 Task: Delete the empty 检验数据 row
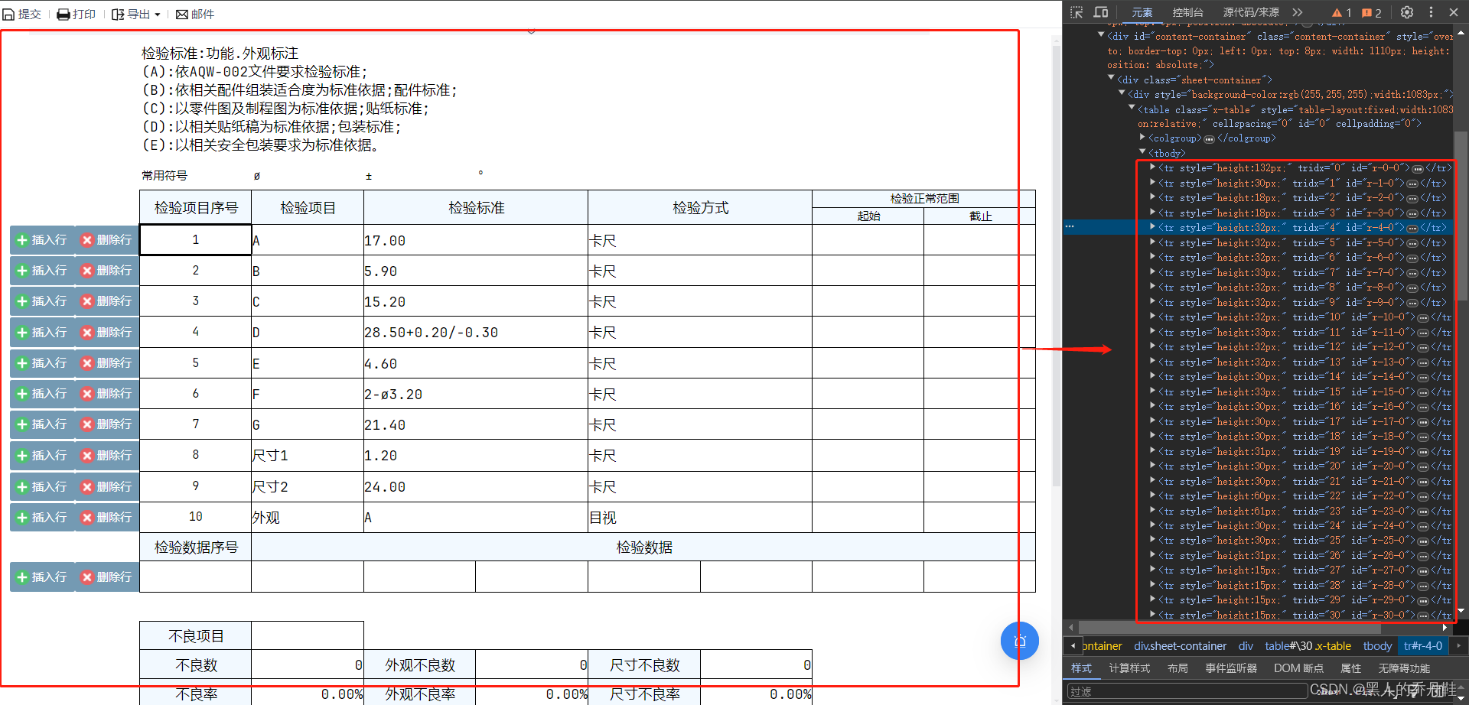(107, 577)
